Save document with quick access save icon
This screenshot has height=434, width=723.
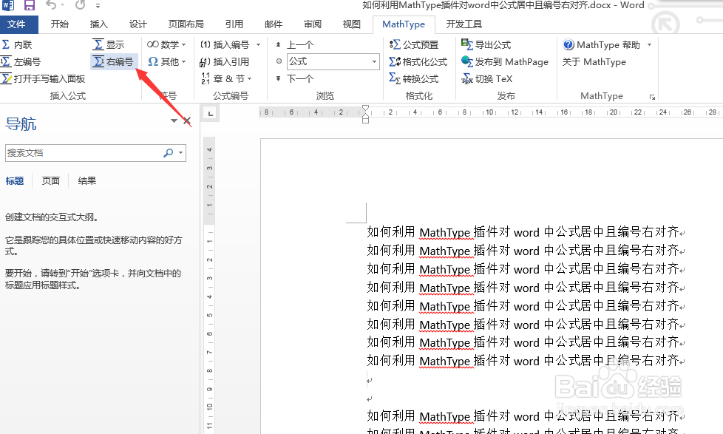30,5
